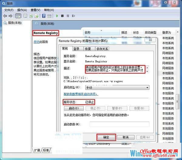Focus the 启动参数(M) input field
The height and width of the screenshot is (160, 182).
pyautogui.click(x=119, y=124)
